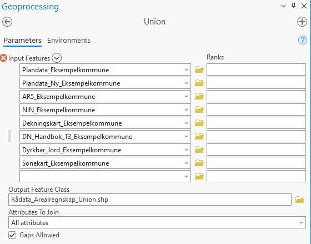Viewport: 311px width, 244px height.
Task: Switch to the Environments tab
Action: tap(69, 41)
